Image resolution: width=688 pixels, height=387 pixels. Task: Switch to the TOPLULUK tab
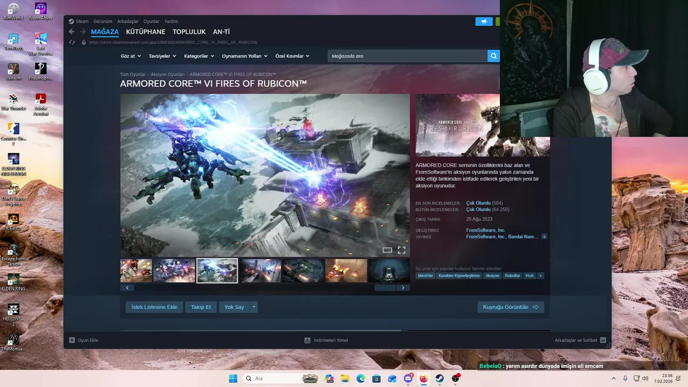point(189,32)
